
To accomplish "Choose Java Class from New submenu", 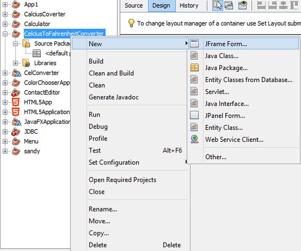I will (244, 56).
